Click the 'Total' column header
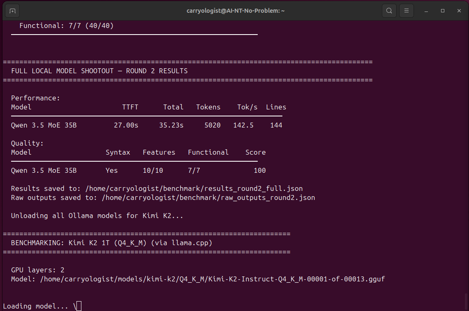Image resolution: width=469 pixels, height=311 pixels. 173,107
